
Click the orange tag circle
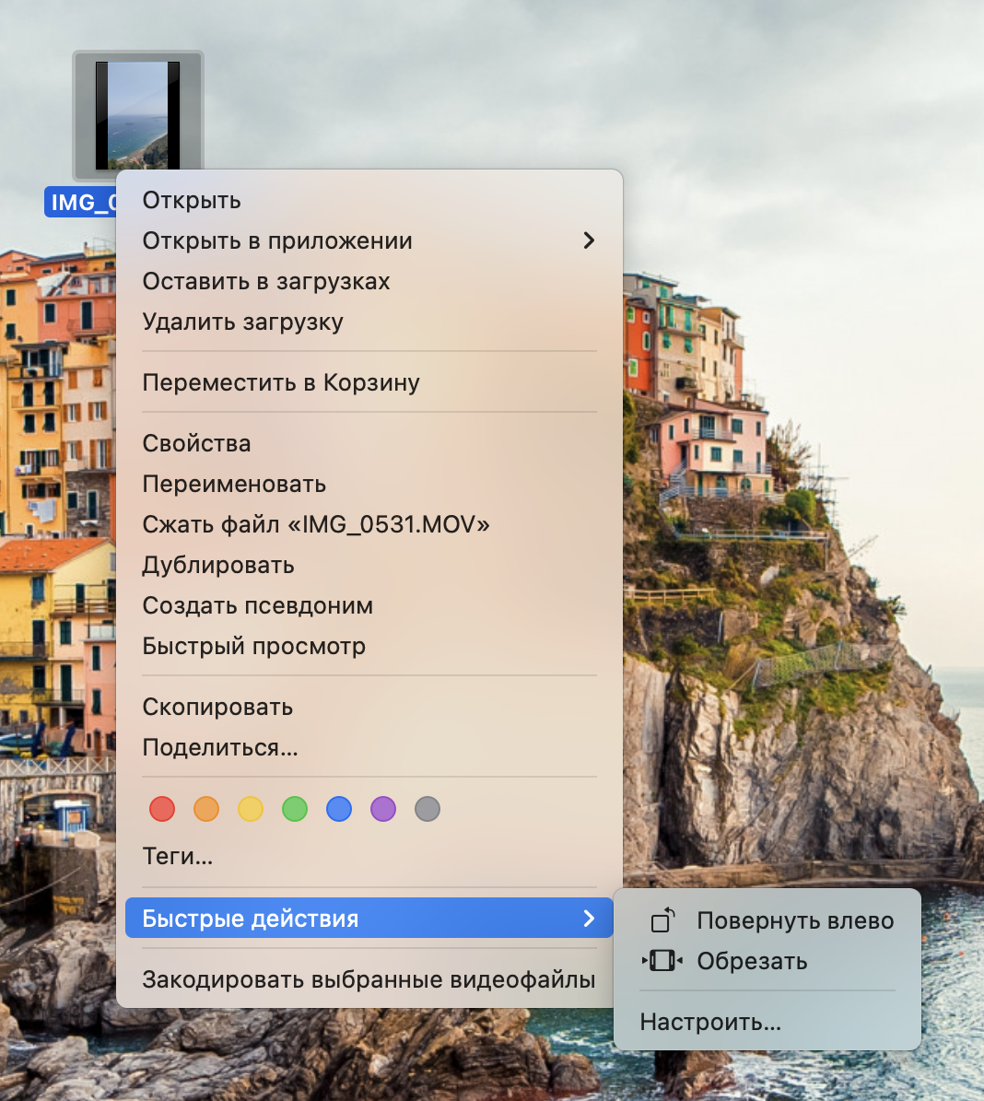pos(206,809)
